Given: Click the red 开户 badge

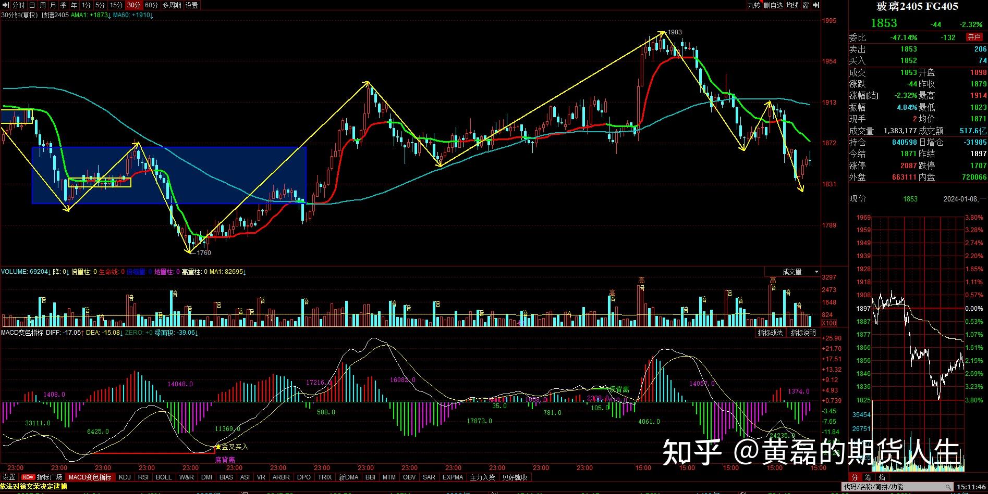Looking at the screenshot, I should (x=974, y=37).
